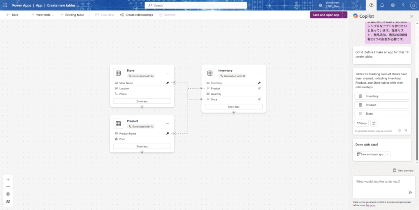This screenshot has width=419, height=210.
Task: Click the notifications bell icon
Action: click(x=382, y=5)
